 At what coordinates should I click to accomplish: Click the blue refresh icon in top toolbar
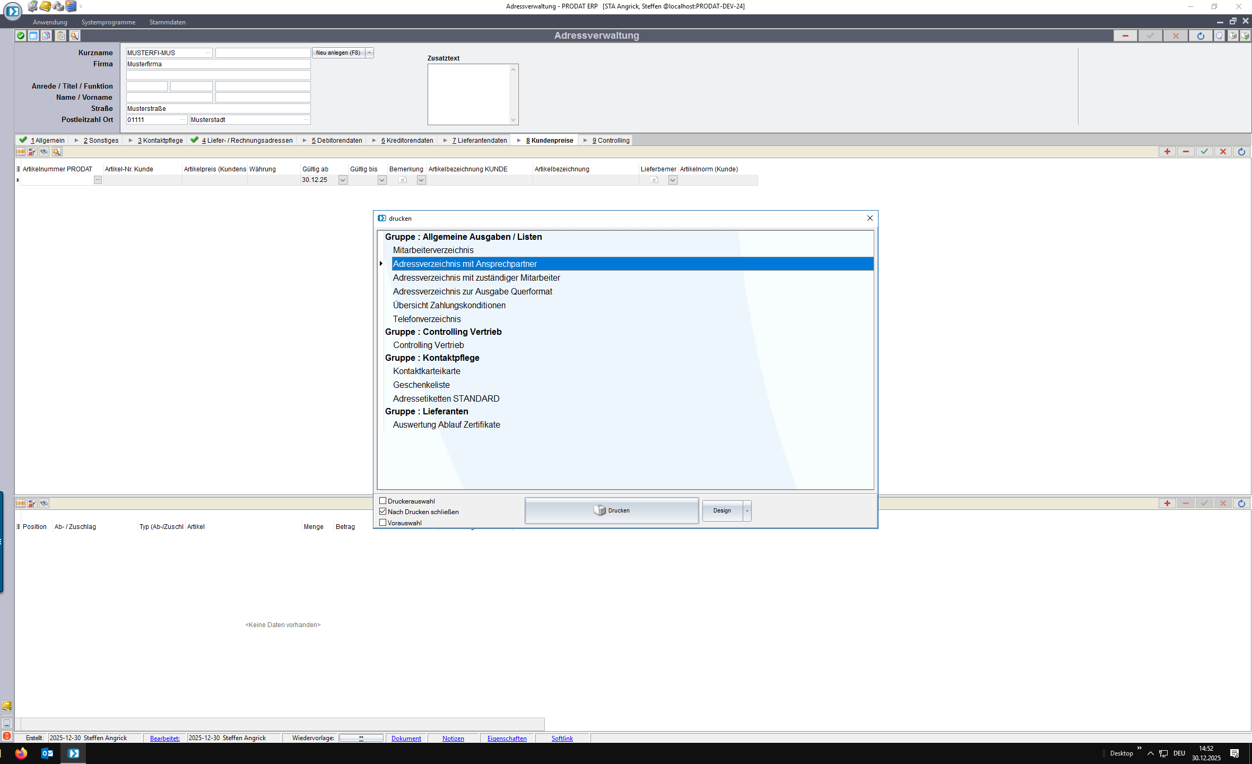tap(1201, 36)
